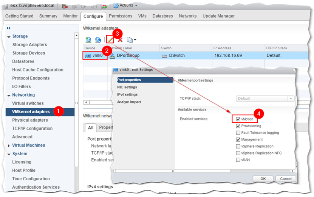The height and width of the screenshot is (197, 314).
Task: Click the DPortGroup port group icon
Action: [112, 56]
